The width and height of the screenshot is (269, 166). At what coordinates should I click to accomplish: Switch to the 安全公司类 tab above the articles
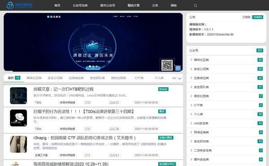pos(55,78)
